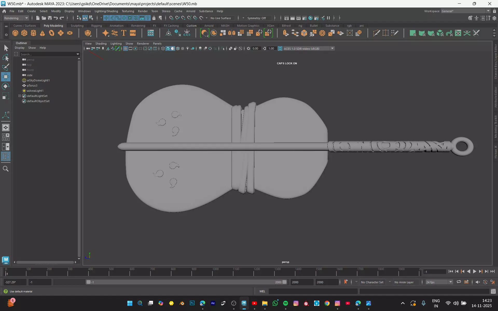The image size is (498, 311).
Task: Click the polygon Type text tool
Action: (124, 33)
